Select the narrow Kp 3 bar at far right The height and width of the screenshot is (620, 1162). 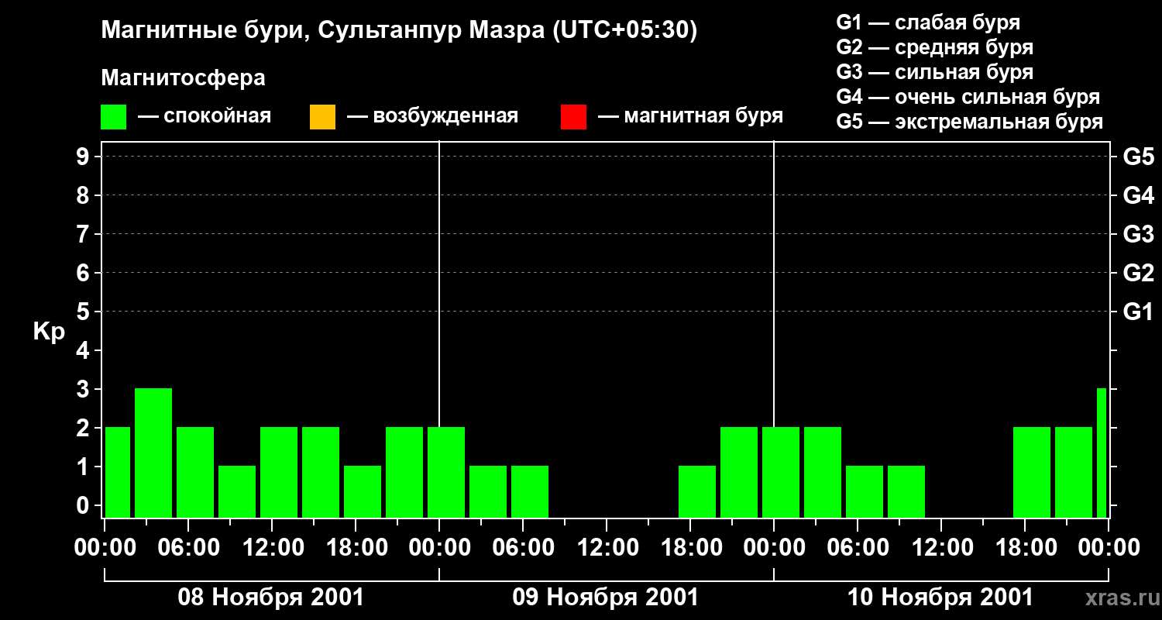(x=1101, y=453)
